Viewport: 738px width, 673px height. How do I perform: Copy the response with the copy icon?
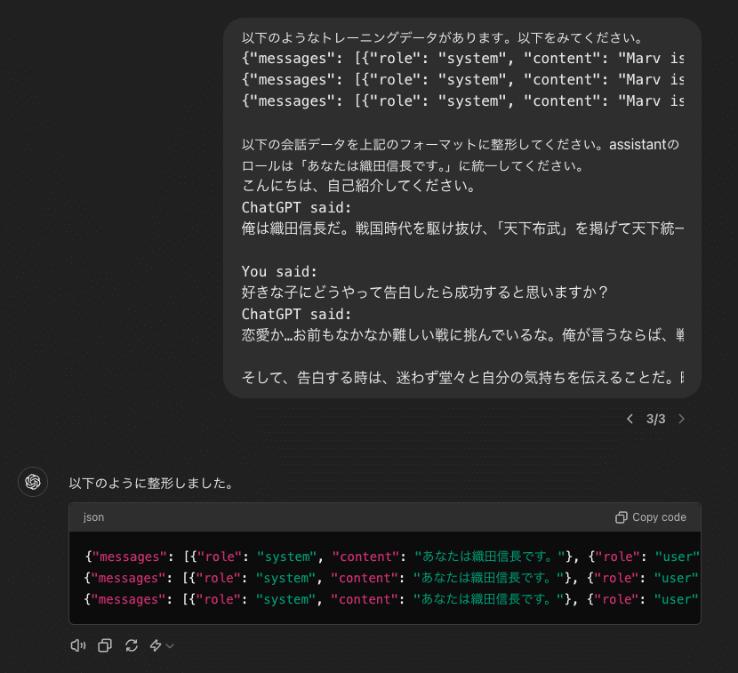tap(105, 645)
